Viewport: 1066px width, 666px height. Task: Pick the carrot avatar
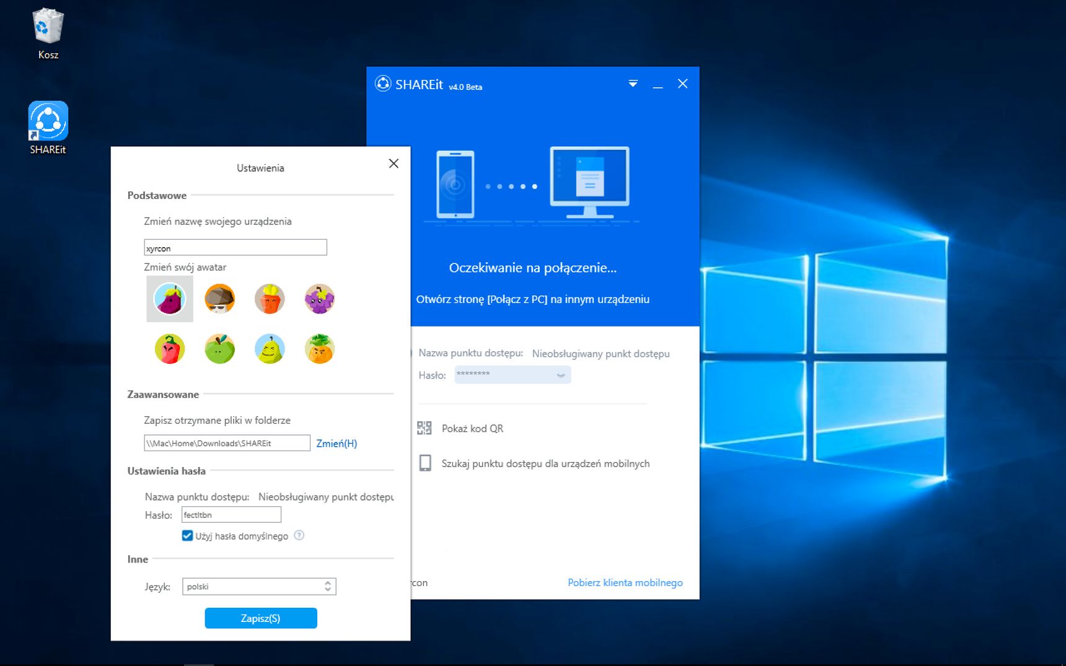270,299
